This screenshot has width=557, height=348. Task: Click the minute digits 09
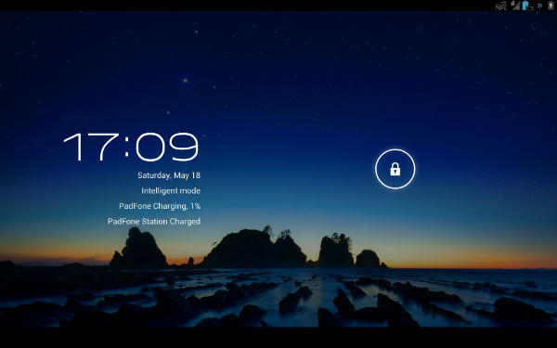[167, 147]
